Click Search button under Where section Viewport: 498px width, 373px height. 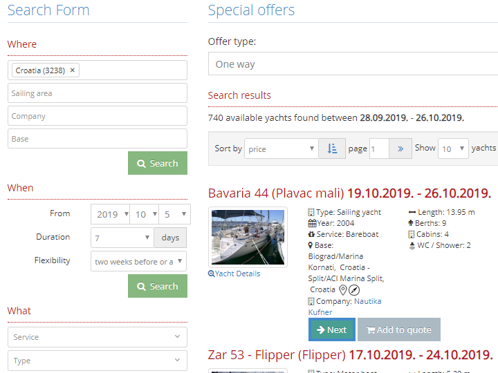[x=158, y=164]
